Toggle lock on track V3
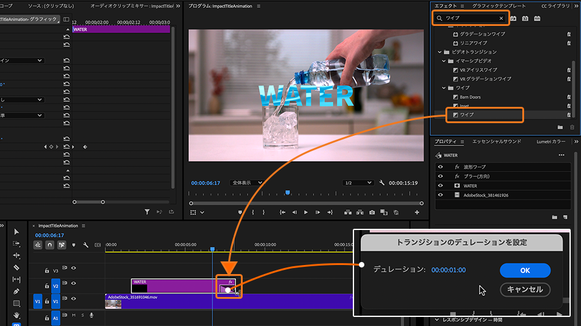The height and width of the screenshot is (326, 581). [x=47, y=270]
